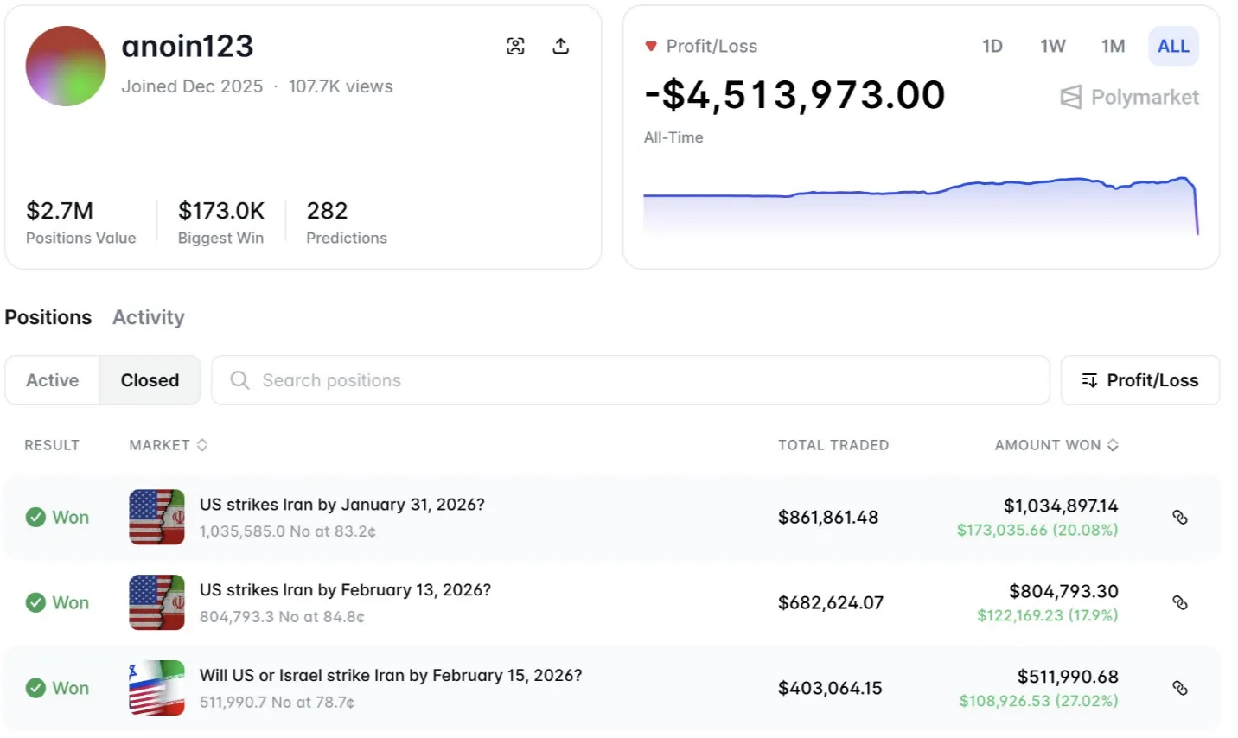Switch to the Activity tab
The image size is (1238, 738).
coord(149,317)
